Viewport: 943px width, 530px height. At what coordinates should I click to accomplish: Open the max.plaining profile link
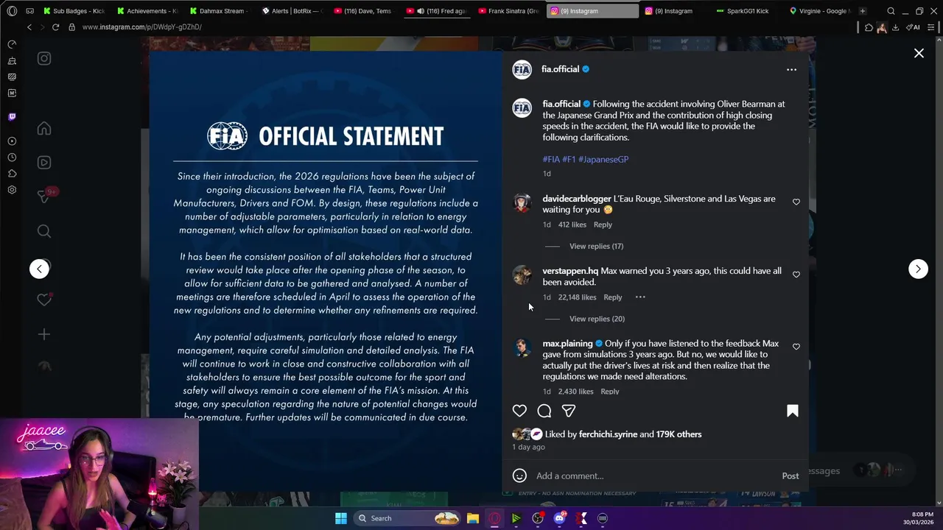pos(567,344)
